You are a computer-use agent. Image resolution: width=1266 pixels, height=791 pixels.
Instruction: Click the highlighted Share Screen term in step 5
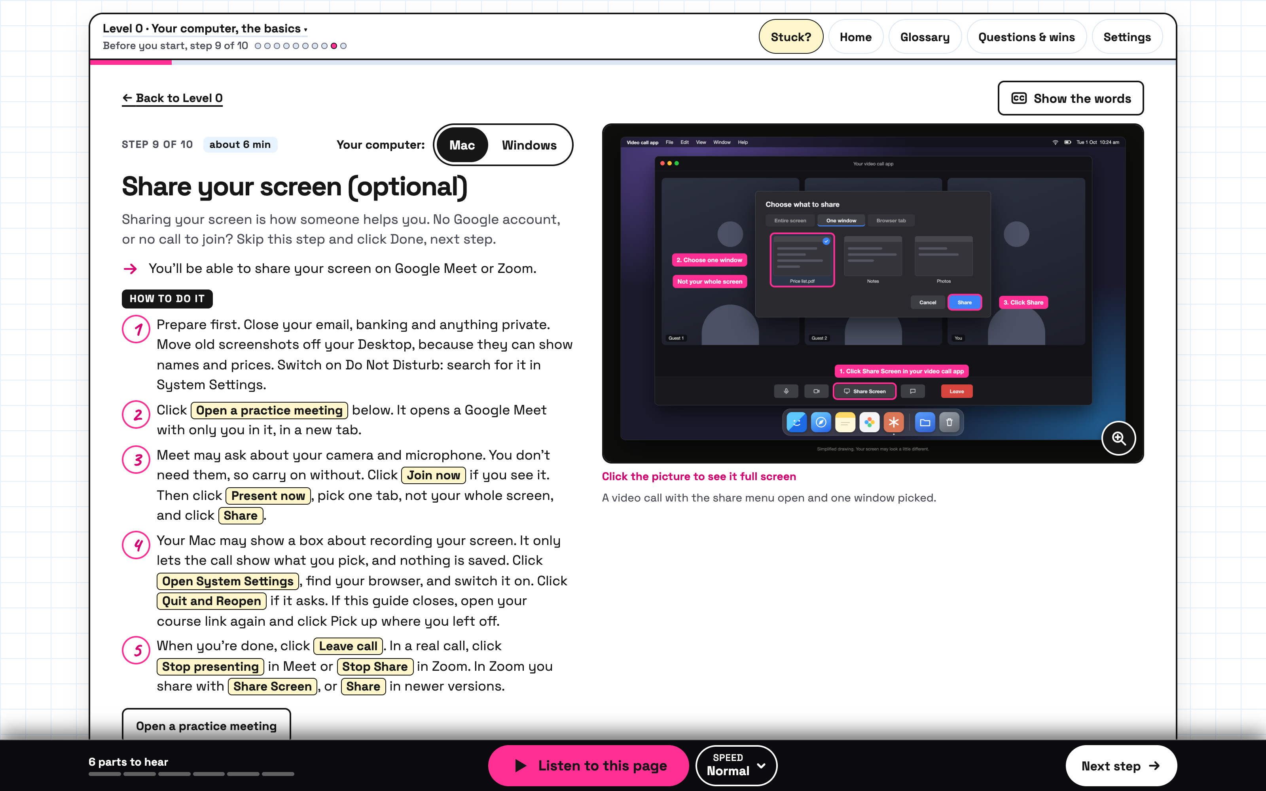pos(272,686)
